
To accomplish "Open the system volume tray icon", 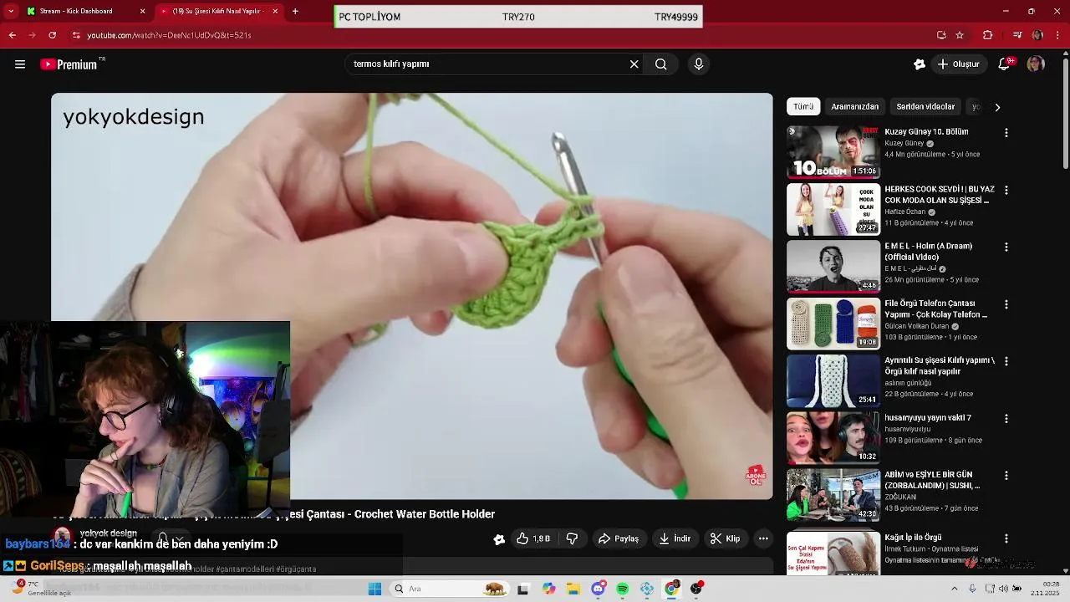I will (1003, 589).
